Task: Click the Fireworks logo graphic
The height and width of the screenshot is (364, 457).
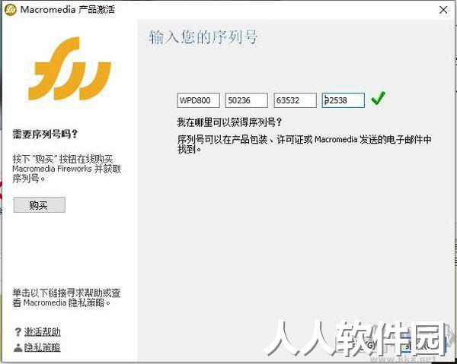Action: point(70,68)
